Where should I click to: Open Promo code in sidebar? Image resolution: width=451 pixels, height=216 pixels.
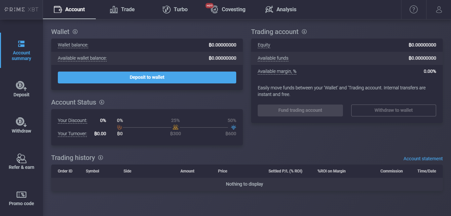(x=21, y=198)
